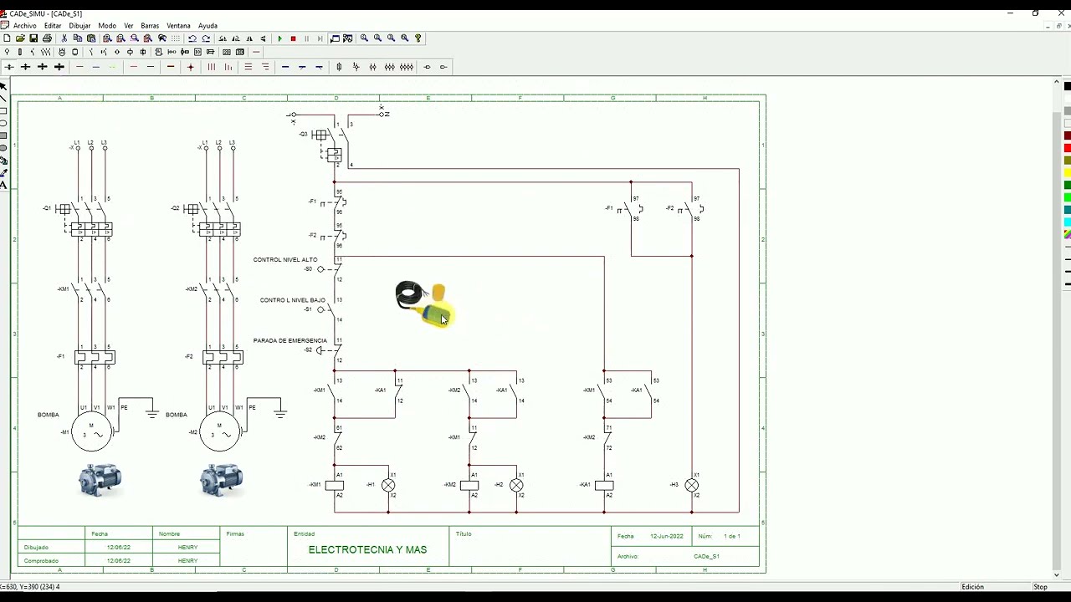
Task: Select the filled Rectangle tool
Action: 3,135
